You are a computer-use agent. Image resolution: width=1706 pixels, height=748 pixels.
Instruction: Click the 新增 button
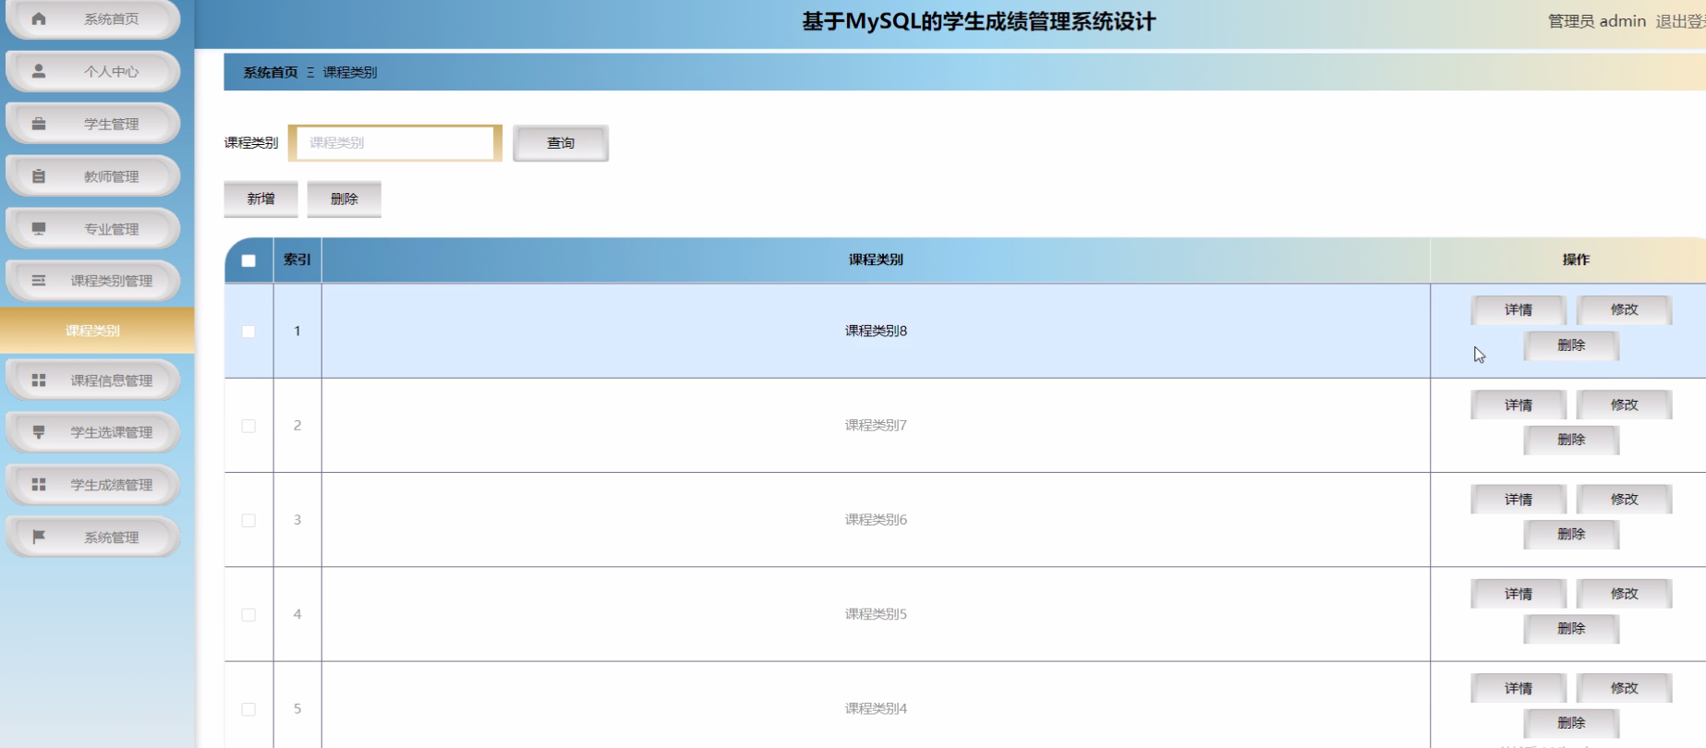[x=261, y=199]
